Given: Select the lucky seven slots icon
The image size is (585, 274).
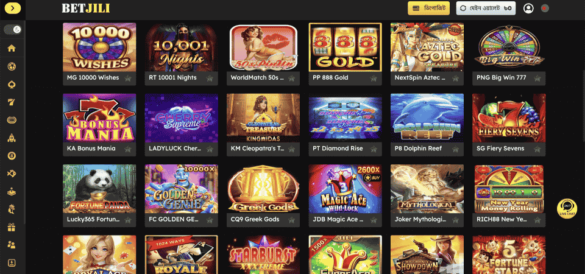Looking at the screenshot, I should [12, 102].
